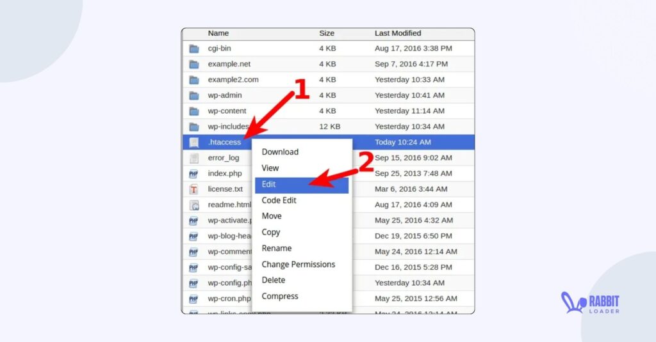Viewport: 656px width, 342px height.
Task: Select the error_log file name
Action: pos(224,158)
